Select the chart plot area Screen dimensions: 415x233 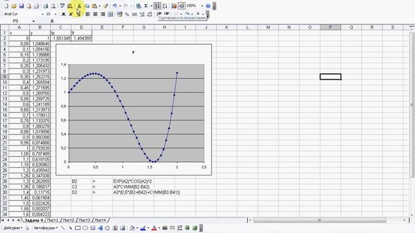tap(136, 113)
